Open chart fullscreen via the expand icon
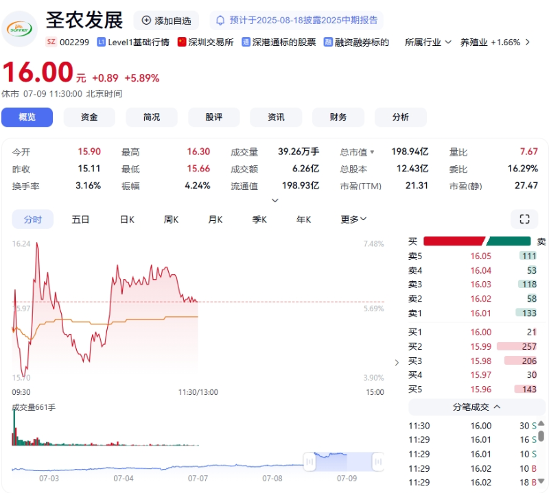This screenshot has width=549, height=493. click(524, 219)
